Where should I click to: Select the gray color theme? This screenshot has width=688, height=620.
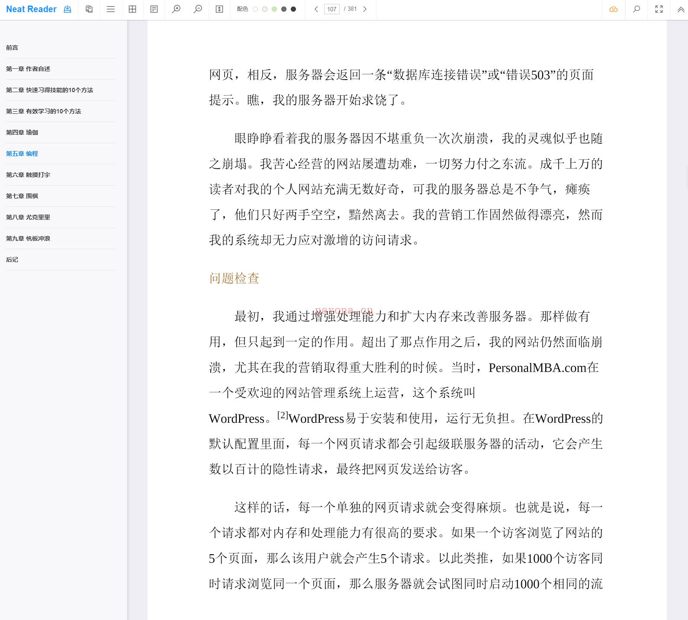(x=284, y=9)
